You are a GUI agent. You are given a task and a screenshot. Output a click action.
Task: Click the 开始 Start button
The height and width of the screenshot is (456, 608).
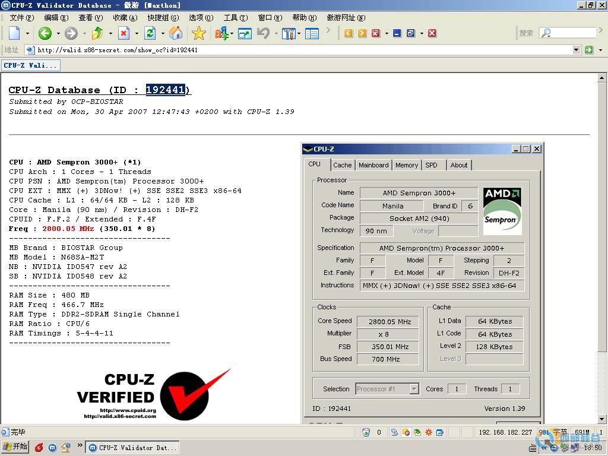pos(15,447)
